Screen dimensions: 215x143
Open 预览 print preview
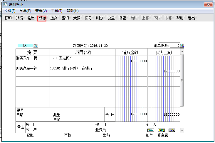pos(20,18)
